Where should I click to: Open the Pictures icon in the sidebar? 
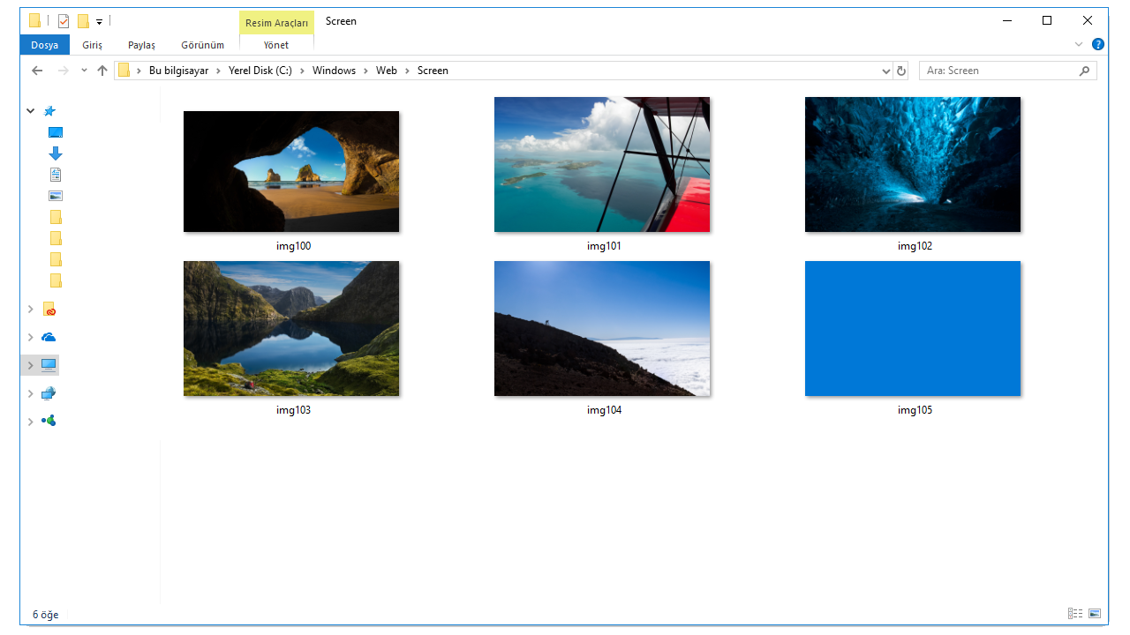pyautogui.click(x=56, y=196)
